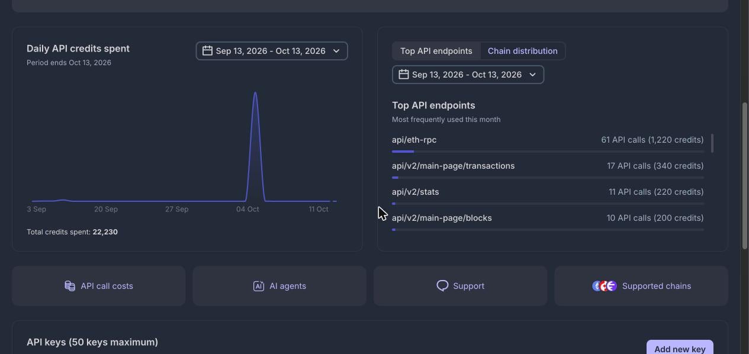Click the AI agents icon
The height and width of the screenshot is (354, 749).
coord(259,286)
